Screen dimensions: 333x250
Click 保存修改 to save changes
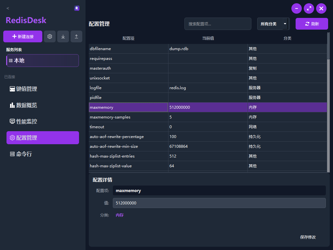308,237
